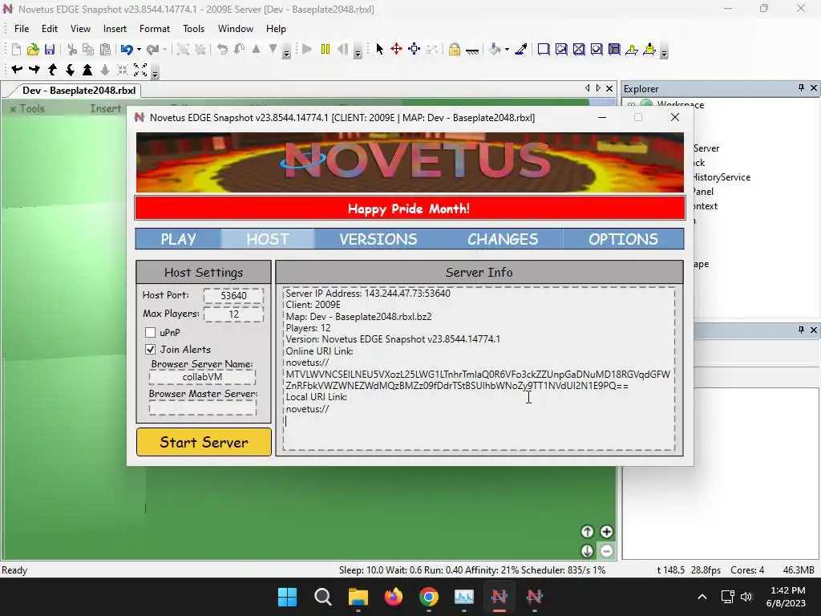The width and height of the screenshot is (821, 616).
Task: Save the place with the floppy icon
Action: [49, 50]
